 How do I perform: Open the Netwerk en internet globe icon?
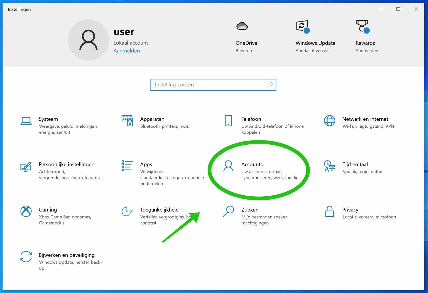click(x=330, y=121)
